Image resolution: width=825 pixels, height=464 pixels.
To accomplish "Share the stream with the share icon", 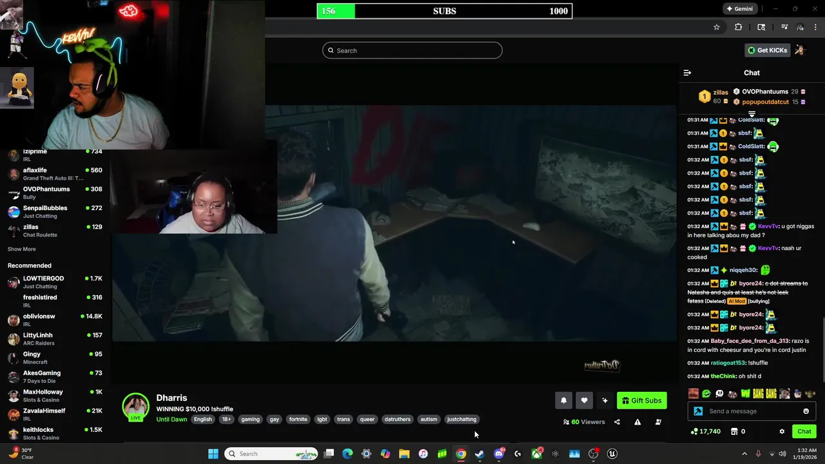I will tap(617, 422).
